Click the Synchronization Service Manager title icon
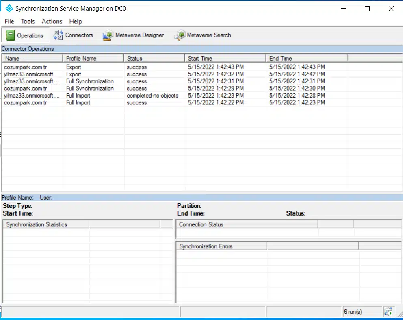403x320 pixels. pyautogui.click(x=9, y=8)
